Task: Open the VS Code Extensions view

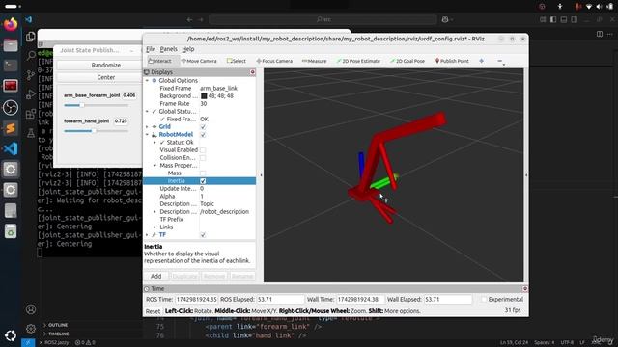Action: 31,114
